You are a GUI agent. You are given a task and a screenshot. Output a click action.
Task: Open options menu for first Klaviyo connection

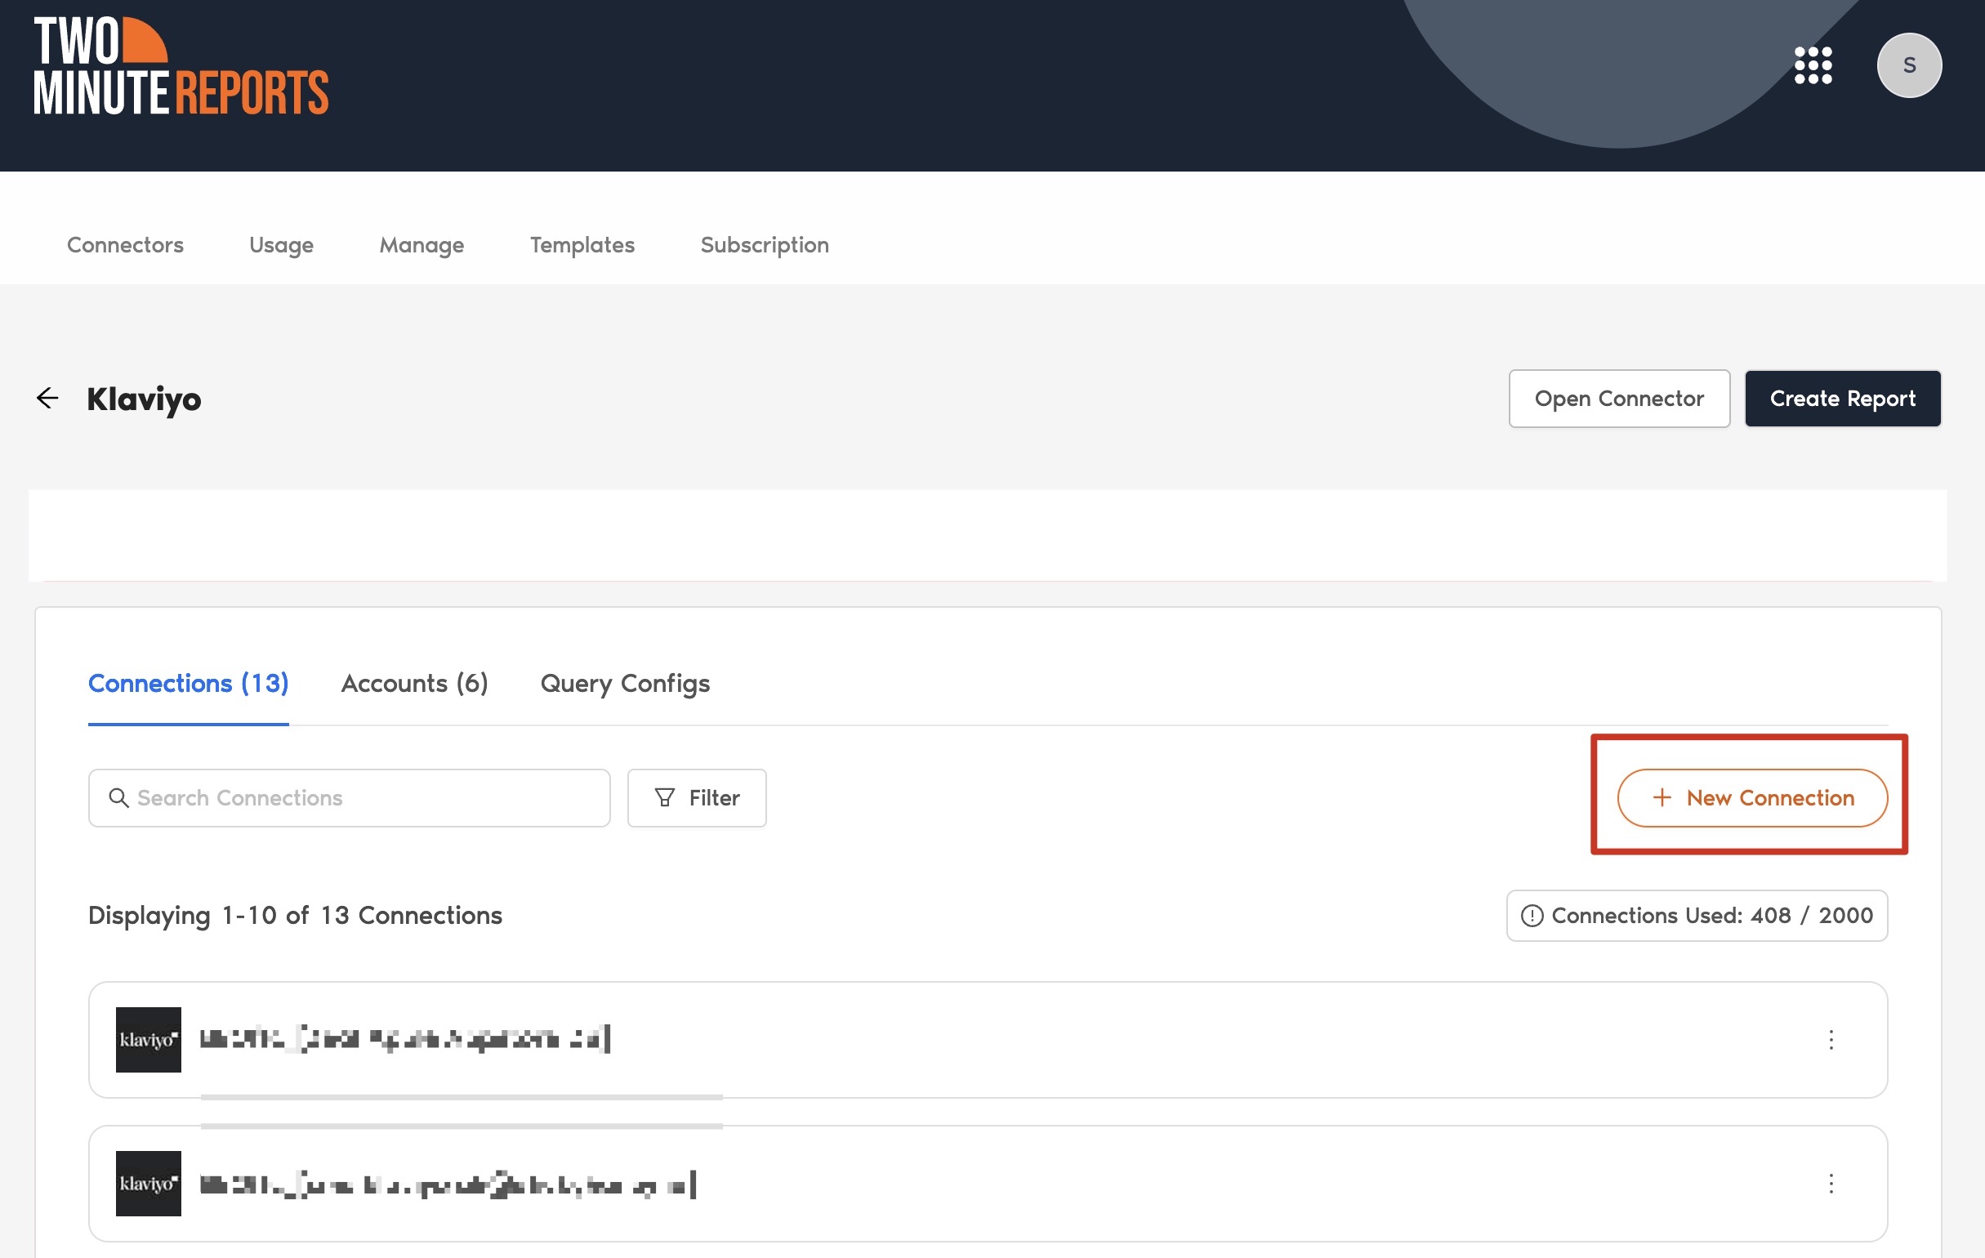coord(1831,1040)
